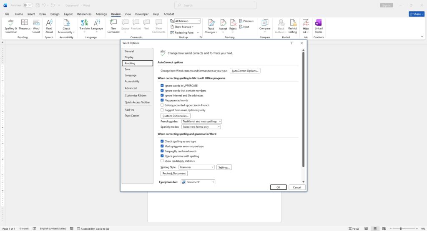This screenshot has height=231, width=427.
Task: Toggle Check spelling as you type
Action: click(x=162, y=141)
